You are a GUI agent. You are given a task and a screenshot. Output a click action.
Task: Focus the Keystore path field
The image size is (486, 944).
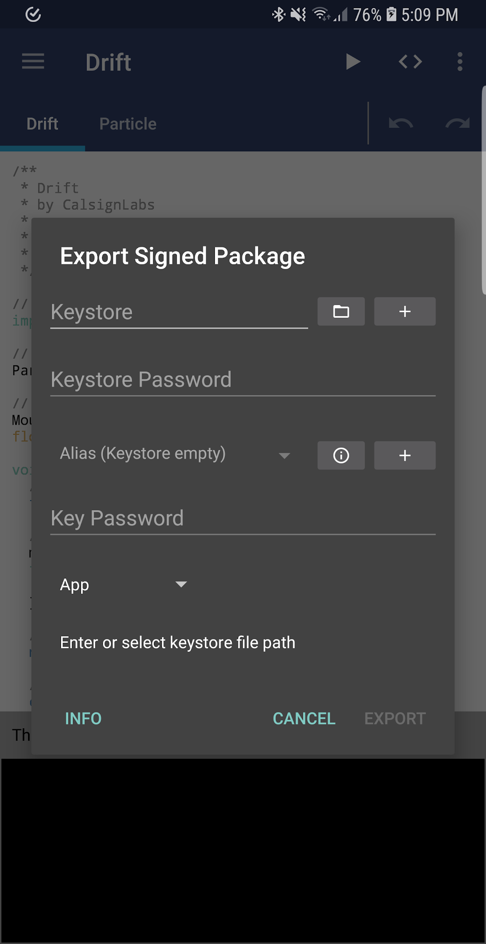[x=179, y=313]
